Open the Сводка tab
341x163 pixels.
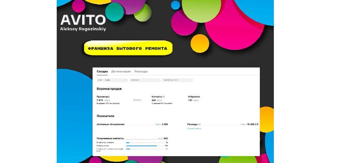click(102, 71)
